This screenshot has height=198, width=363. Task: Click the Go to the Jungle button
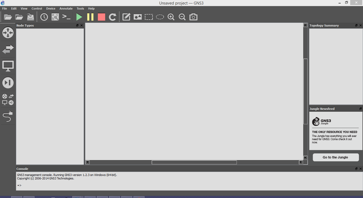336,157
